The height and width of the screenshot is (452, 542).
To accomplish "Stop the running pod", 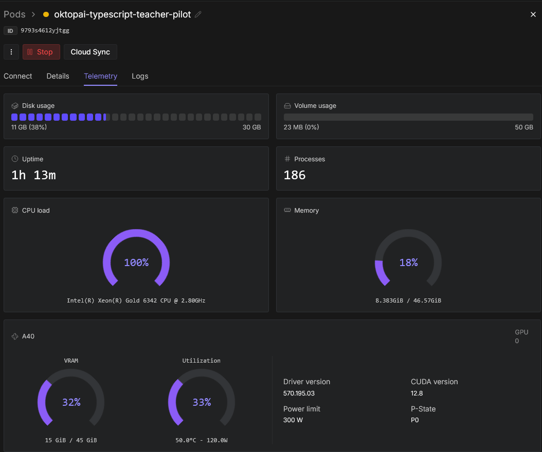I will tap(41, 52).
